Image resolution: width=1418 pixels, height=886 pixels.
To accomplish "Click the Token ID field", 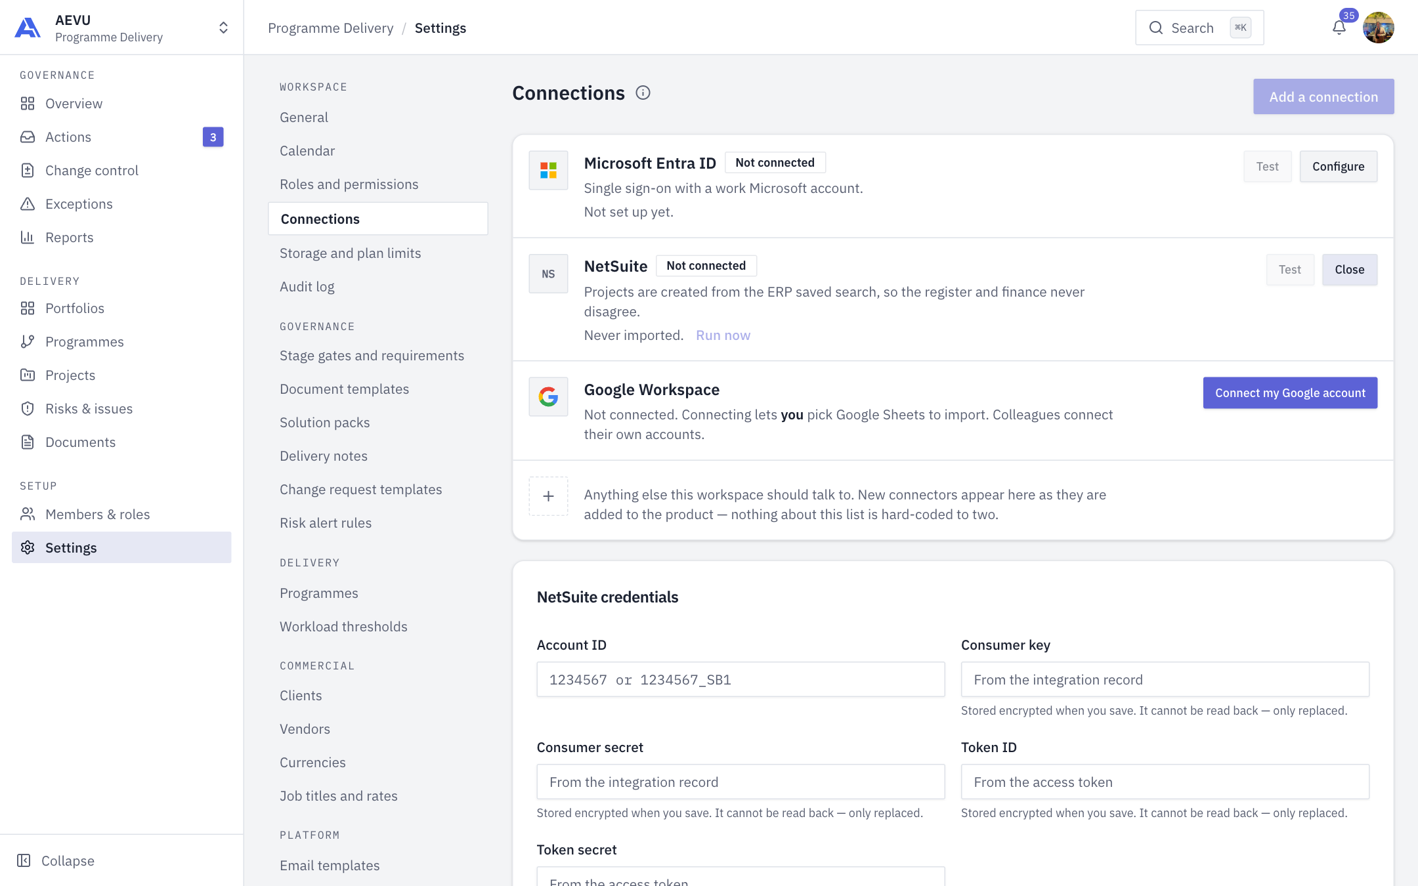I will click(1165, 782).
